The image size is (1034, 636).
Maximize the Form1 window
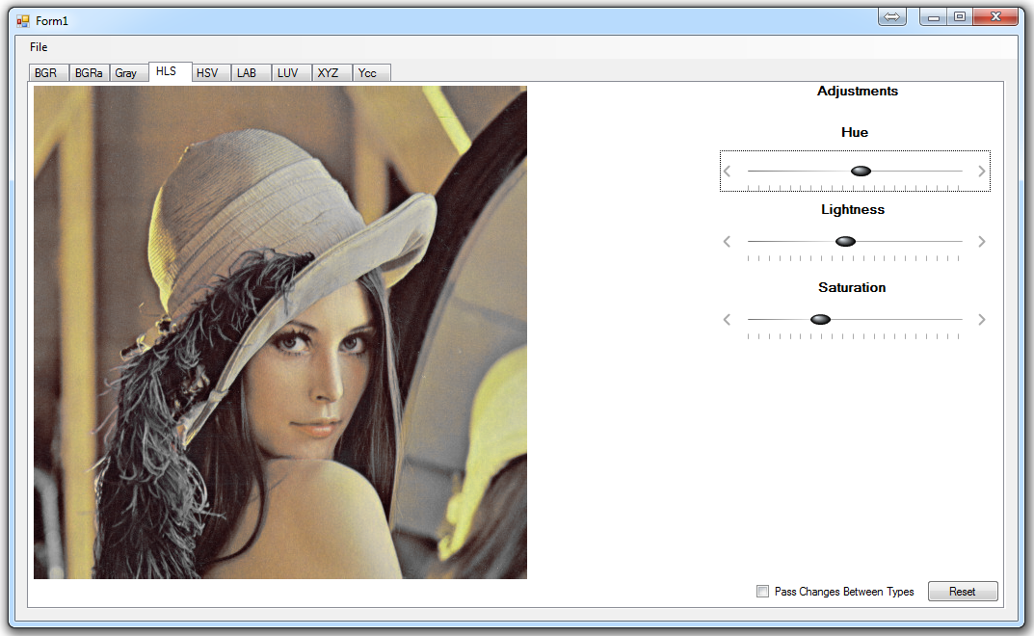point(960,16)
